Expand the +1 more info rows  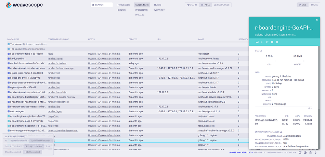point(310,108)
